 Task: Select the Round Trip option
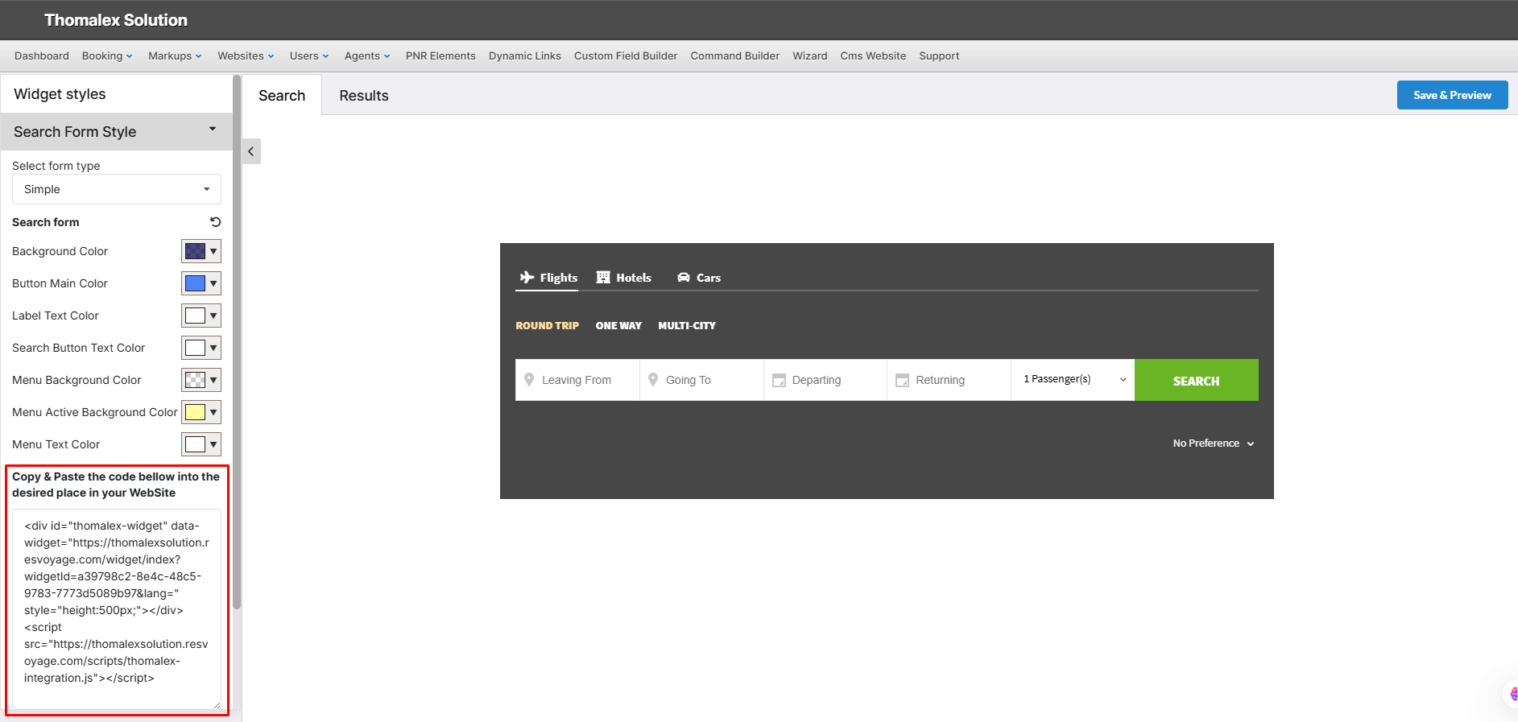pos(548,326)
